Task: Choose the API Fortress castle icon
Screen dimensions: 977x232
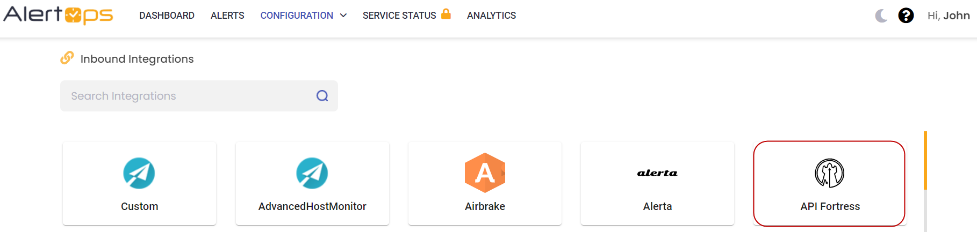Action: [x=830, y=173]
